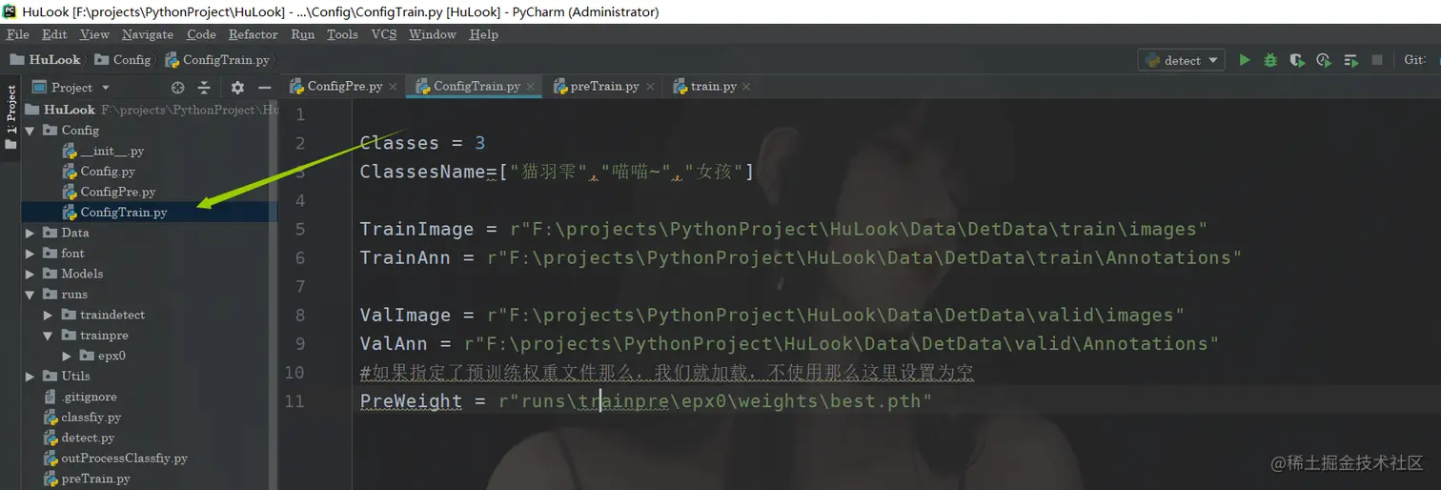Open the detect run configuration dropdown

coord(1181,60)
